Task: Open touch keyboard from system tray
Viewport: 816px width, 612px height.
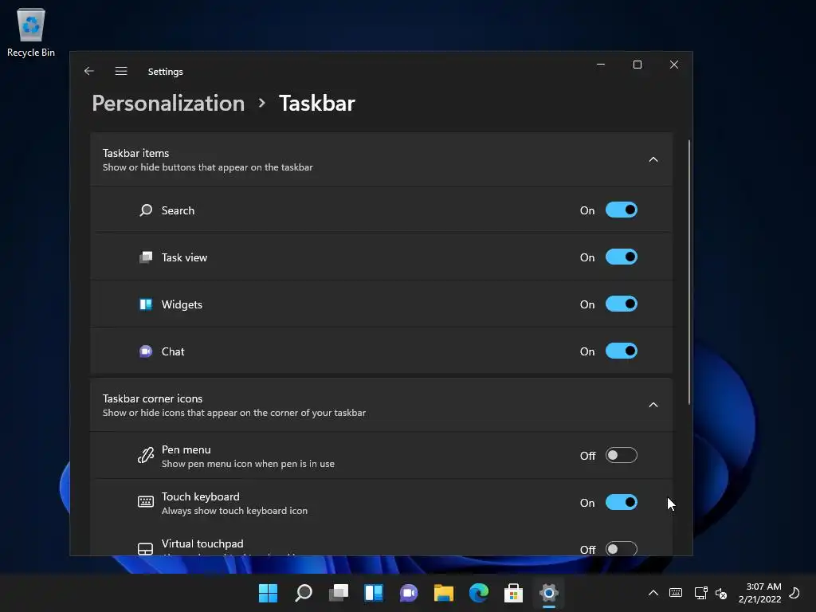Action: (676, 593)
